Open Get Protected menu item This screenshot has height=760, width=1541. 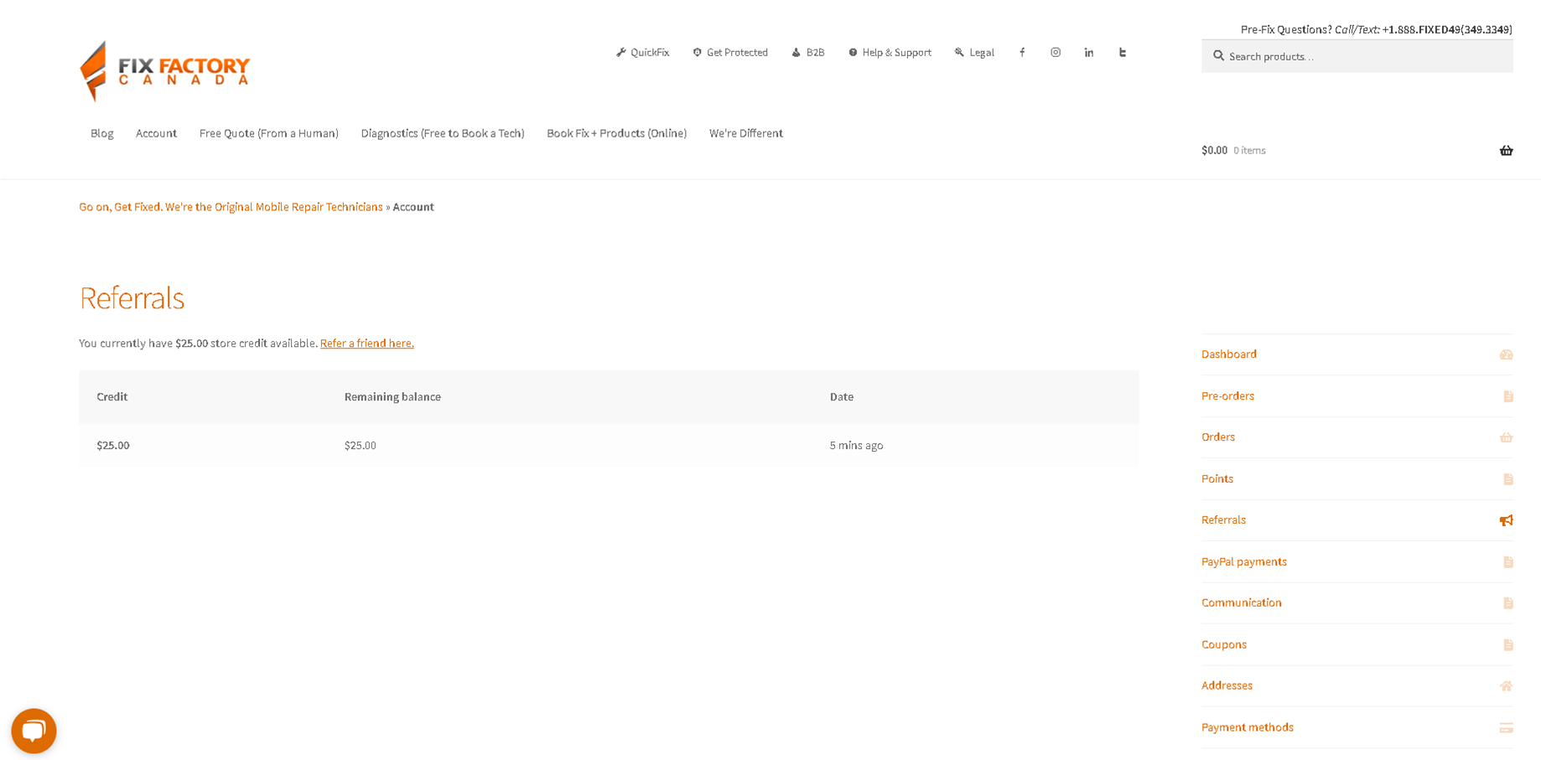pyautogui.click(x=730, y=52)
